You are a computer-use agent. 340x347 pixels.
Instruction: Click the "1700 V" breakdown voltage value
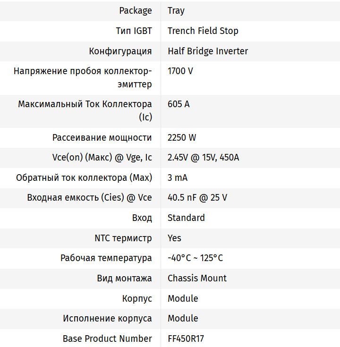tap(180, 71)
